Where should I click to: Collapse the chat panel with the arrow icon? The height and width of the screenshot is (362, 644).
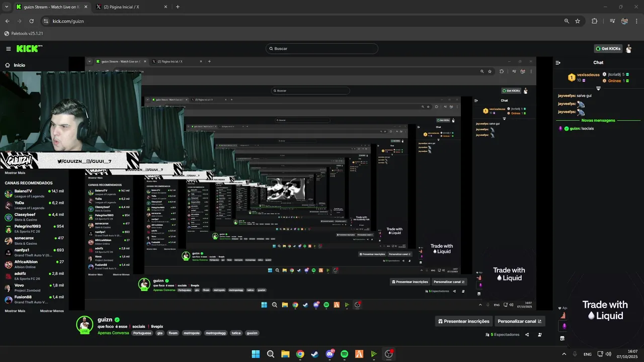pyautogui.click(x=558, y=63)
